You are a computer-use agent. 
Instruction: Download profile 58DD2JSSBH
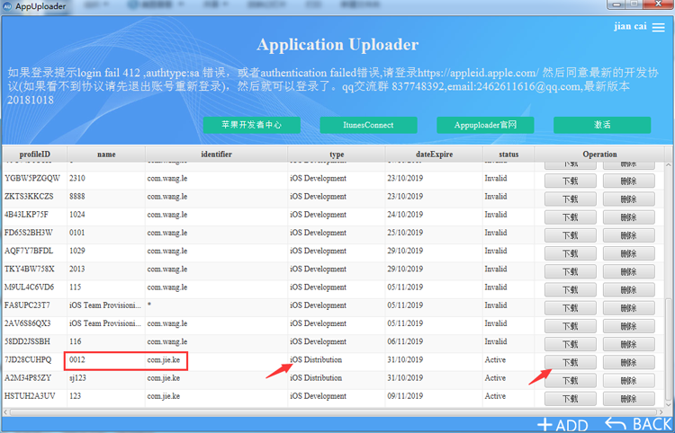point(570,344)
